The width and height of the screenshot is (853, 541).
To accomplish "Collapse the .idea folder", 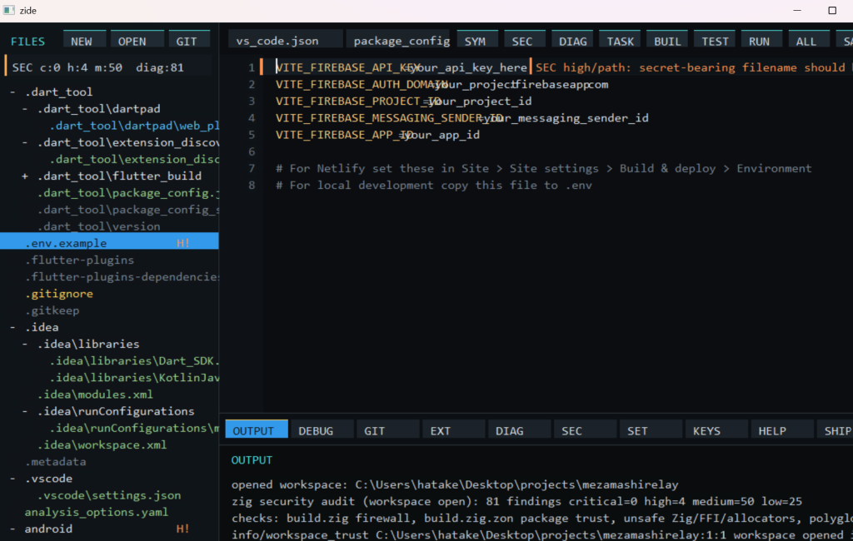I will [x=12, y=327].
